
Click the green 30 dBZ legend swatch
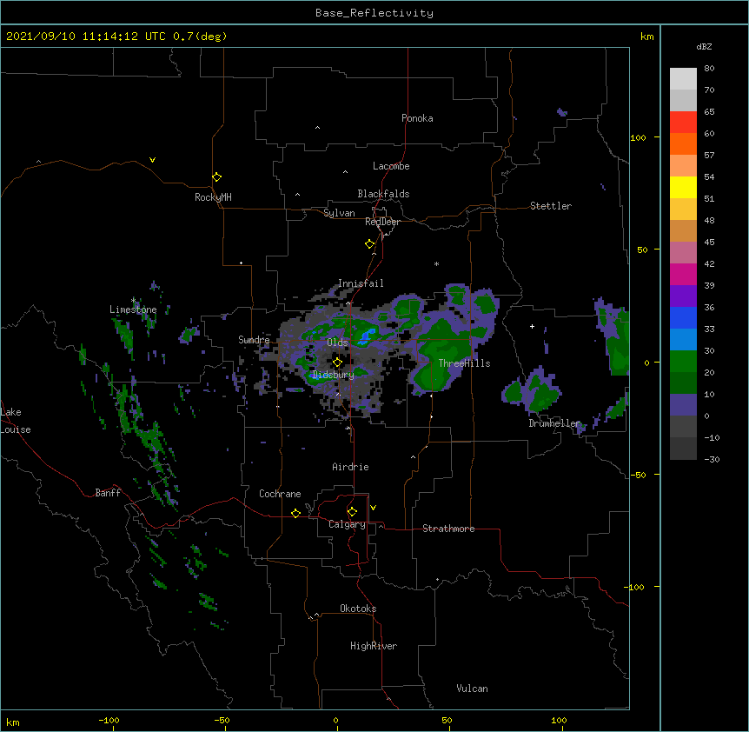click(683, 362)
